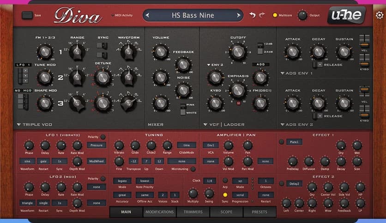Viewport: 386px width, 223px height.
Task: Toggle Effect 1 power button
Action: (x=281, y=142)
